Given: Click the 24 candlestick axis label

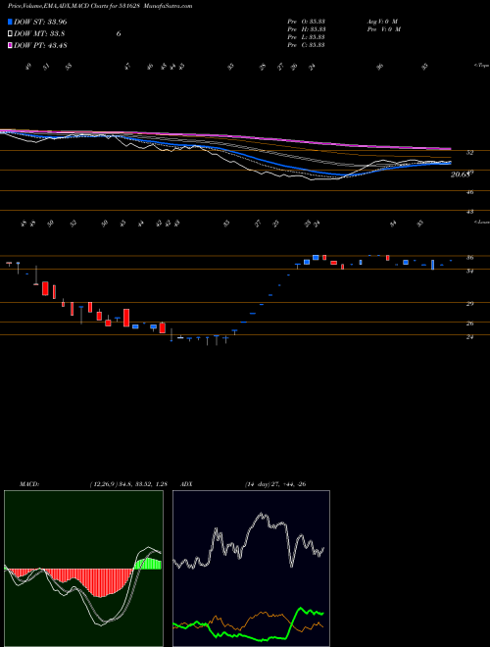Looking at the screenshot, I should [x=469, y=336].
